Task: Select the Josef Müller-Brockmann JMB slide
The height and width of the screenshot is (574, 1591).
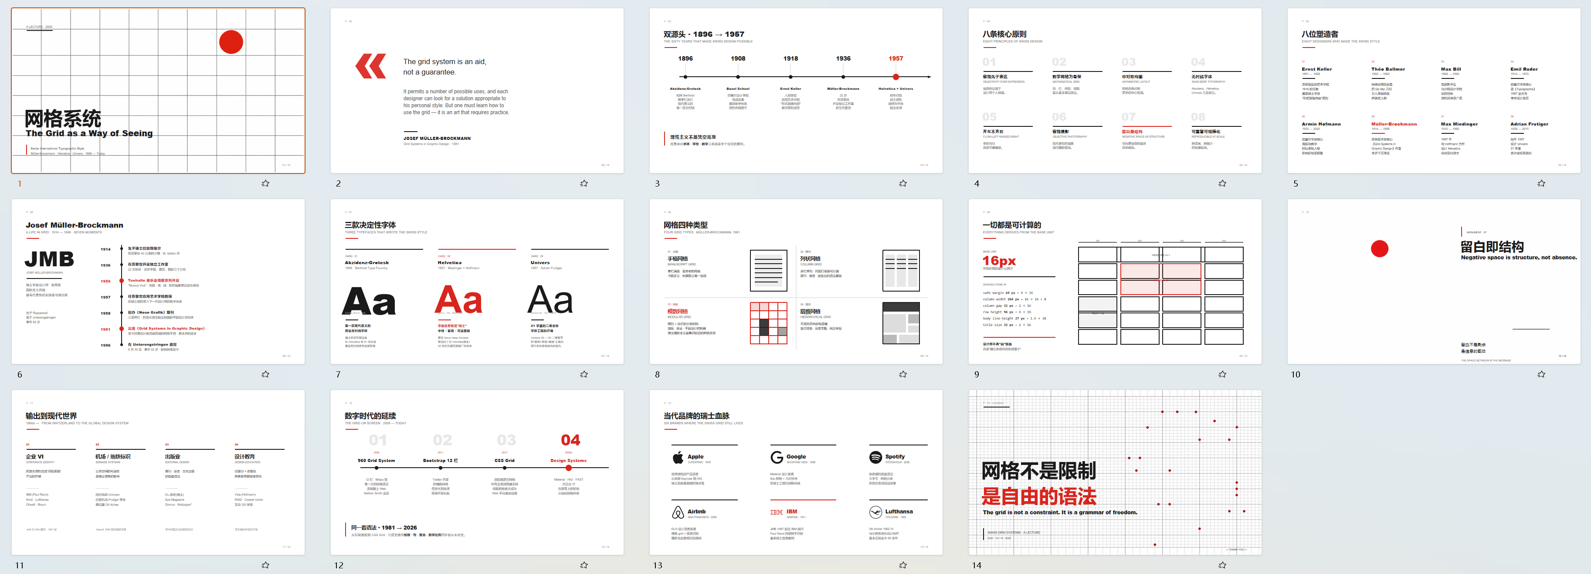Action: click(158, 282)
